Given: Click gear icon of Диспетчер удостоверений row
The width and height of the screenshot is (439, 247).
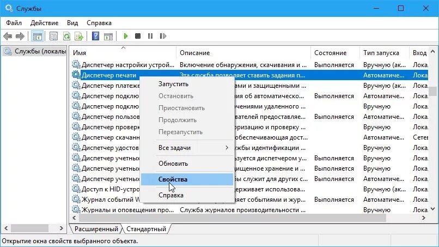Looking at the screenshot, I should click(x=76, y=147).
